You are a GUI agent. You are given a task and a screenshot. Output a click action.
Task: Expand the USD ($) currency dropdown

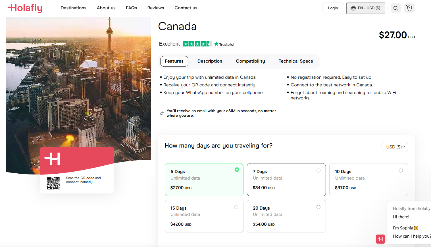(395, 147)
